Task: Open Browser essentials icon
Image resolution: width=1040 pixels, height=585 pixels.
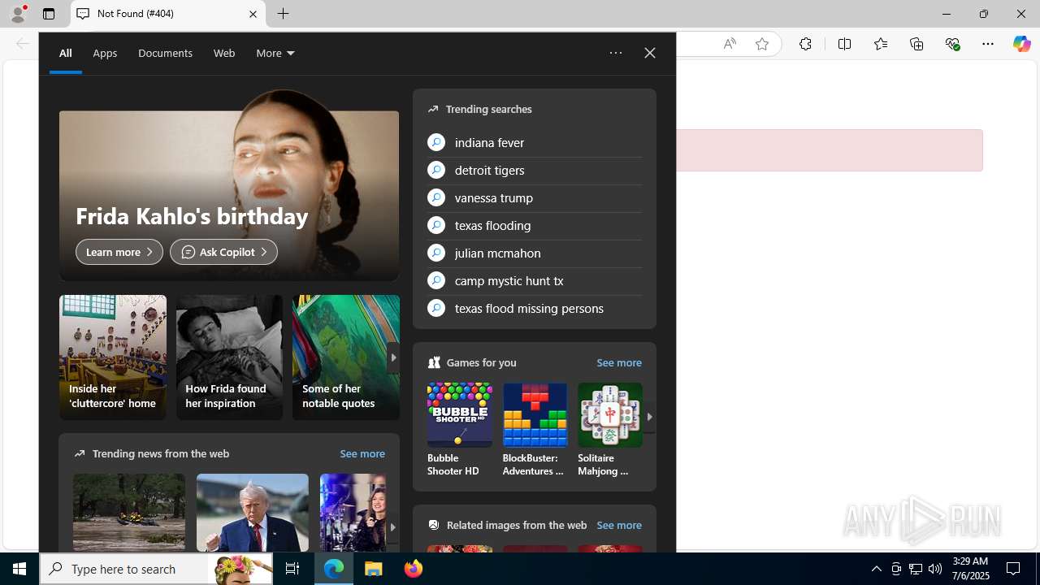Action: [952, 44]
